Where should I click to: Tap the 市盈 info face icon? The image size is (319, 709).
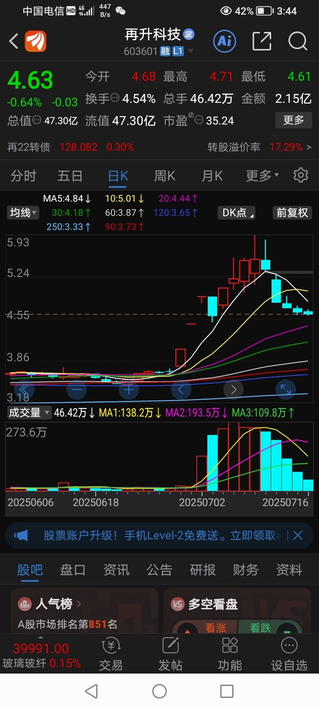click(x=199, y=120)
